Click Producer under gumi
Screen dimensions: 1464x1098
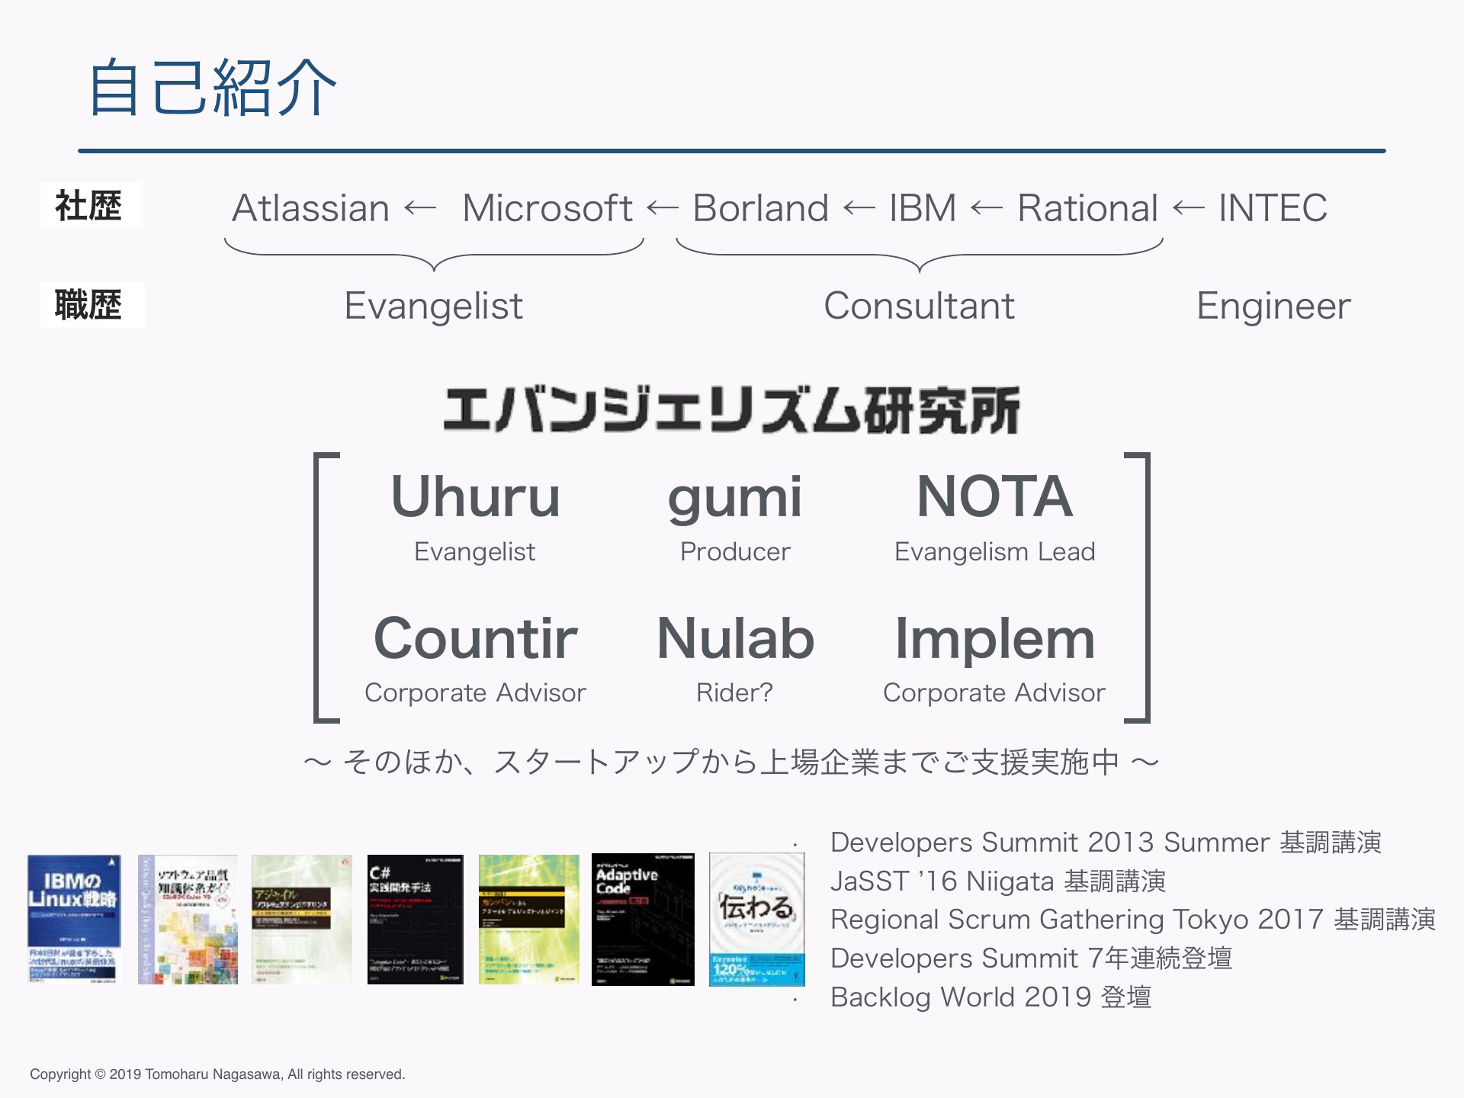coord(735,551)
